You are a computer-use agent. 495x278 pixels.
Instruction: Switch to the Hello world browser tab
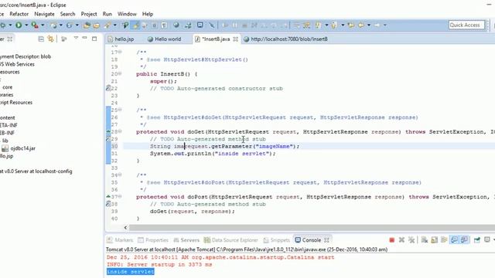tap(164, 39)
